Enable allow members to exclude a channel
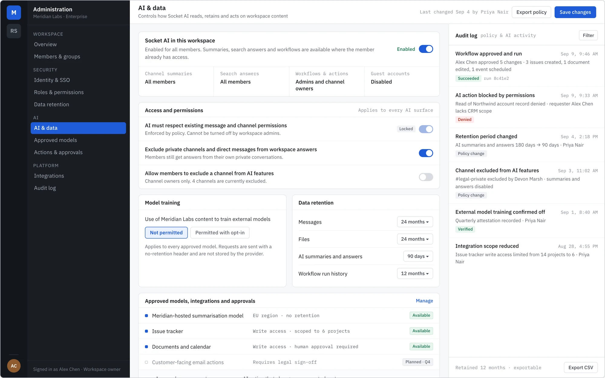Image resolution: width=605 pixels, height=378 pixels. click(426, 177)
